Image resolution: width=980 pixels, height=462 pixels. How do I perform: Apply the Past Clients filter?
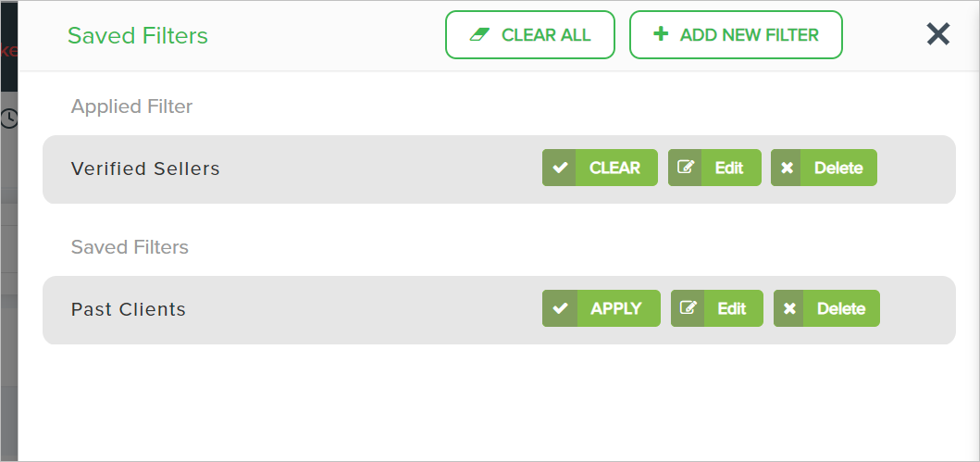[615, 308]
